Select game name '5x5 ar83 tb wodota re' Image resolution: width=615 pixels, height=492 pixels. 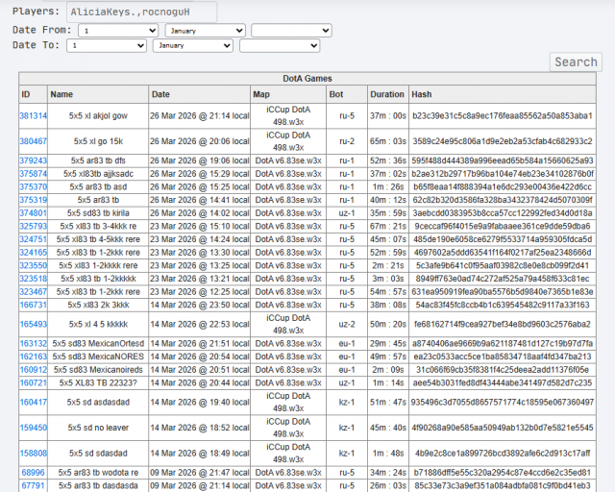(x=98, y=473)
